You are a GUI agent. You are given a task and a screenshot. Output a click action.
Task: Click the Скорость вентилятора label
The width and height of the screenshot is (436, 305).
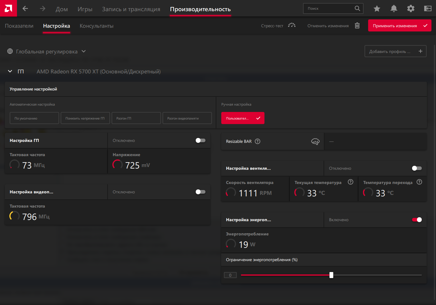pyautogui.click(x=250, y=182)
